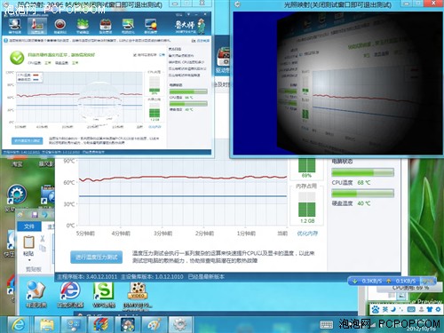Open File Explorer from the taskbar
This screenshot has height=333, width=444.
click(46, 325)
